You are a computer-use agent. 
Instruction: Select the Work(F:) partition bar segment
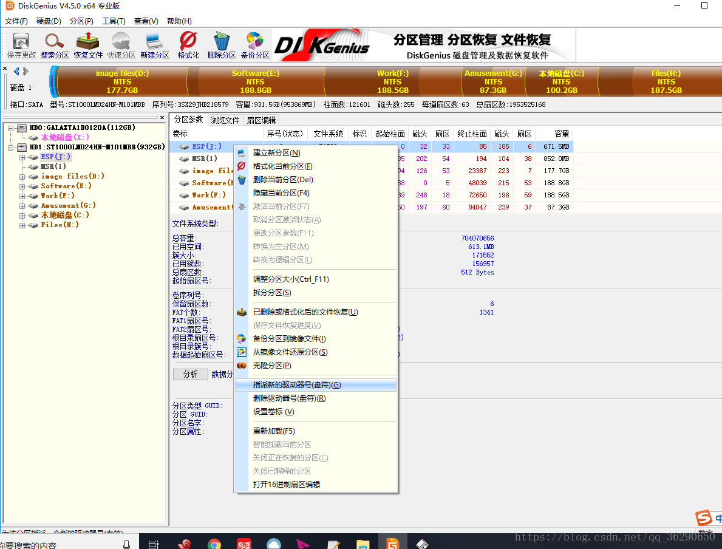click(x=392, y=81)
